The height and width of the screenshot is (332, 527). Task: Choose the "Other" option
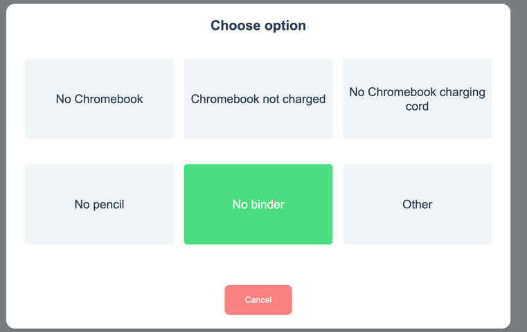417,204
